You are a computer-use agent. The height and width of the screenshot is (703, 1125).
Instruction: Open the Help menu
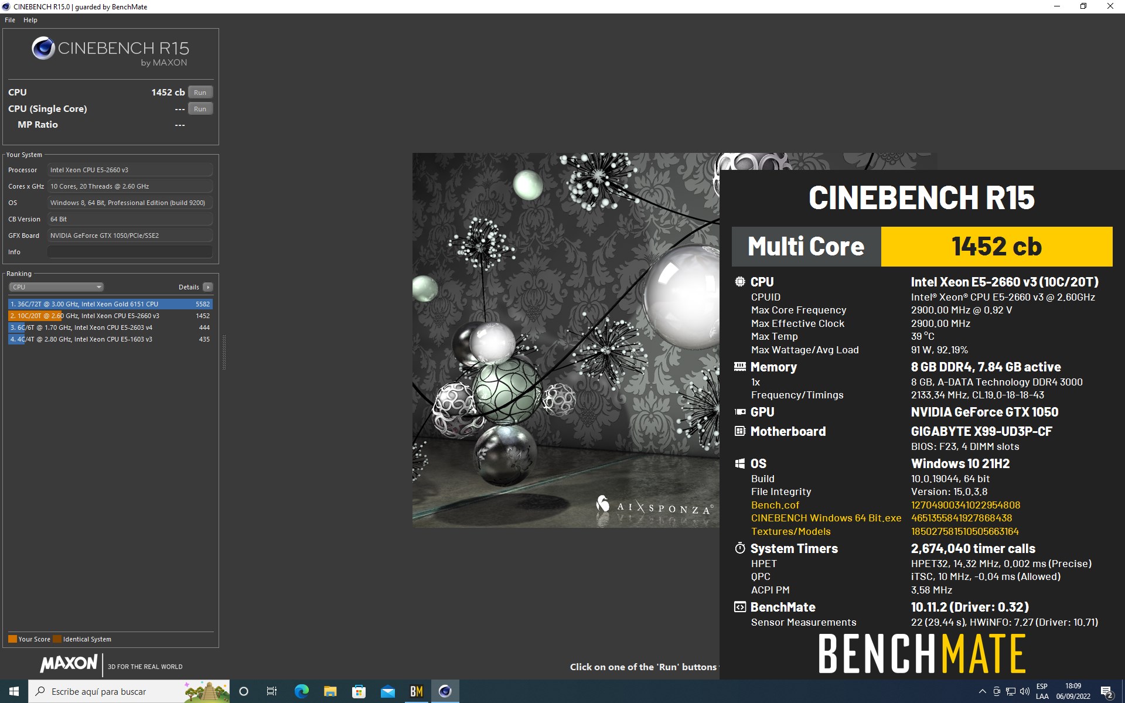30,20
